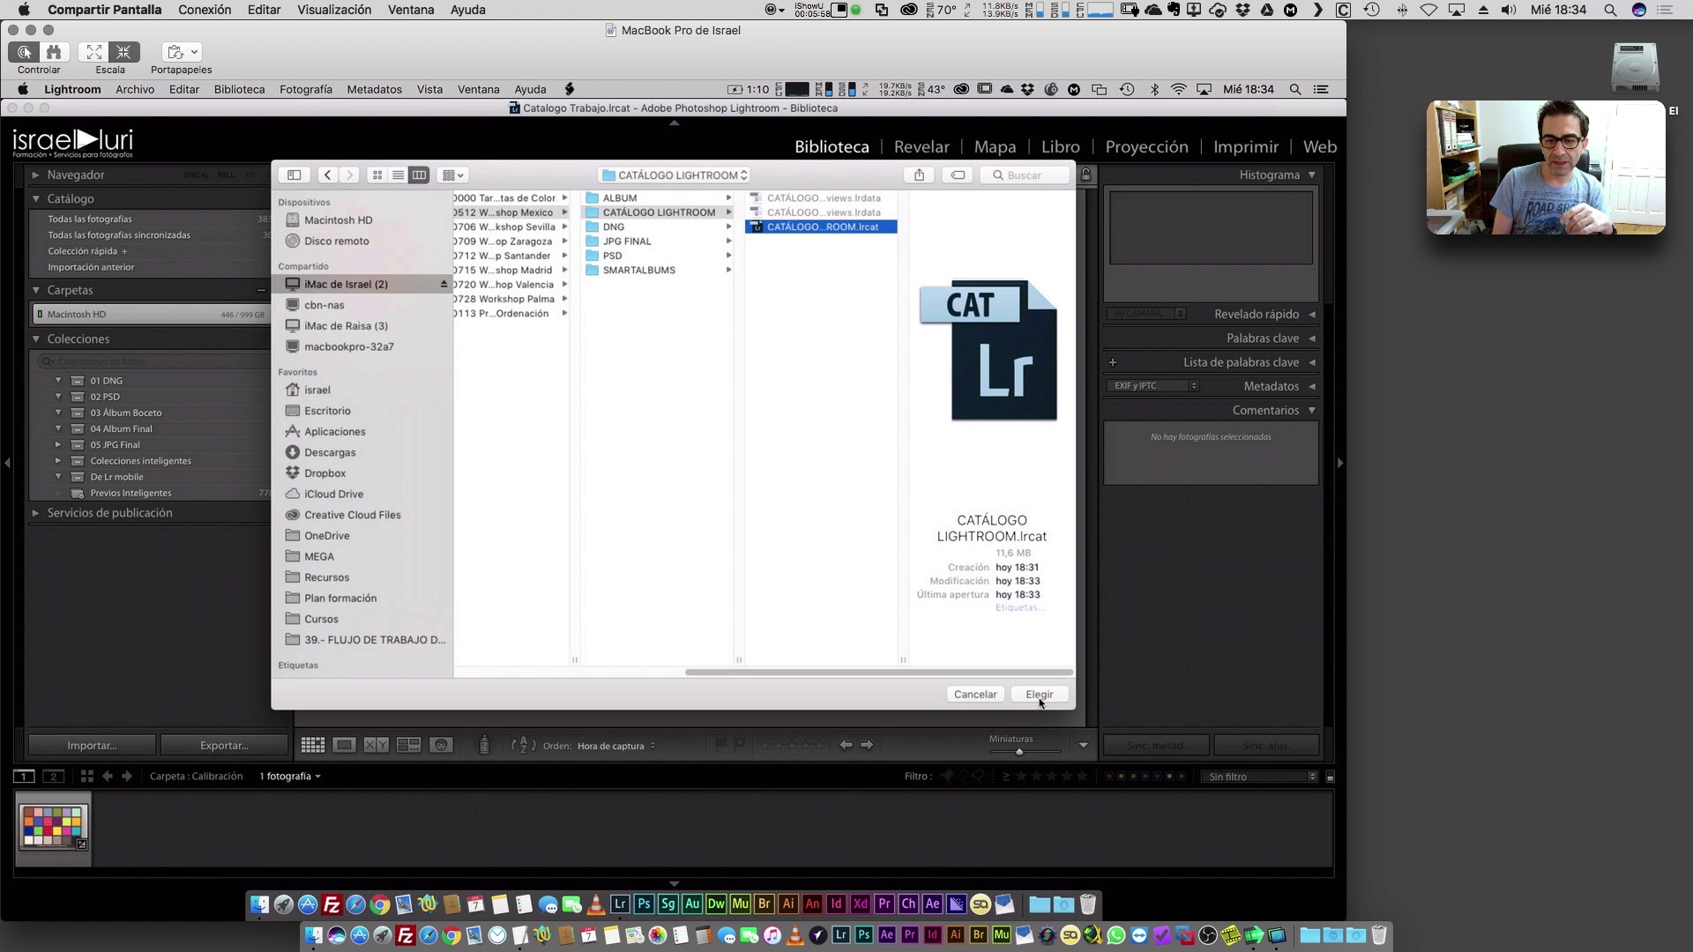
Task: Click the Share icon in file dialog
Action: pyautogui.click(x=920, y=175)
